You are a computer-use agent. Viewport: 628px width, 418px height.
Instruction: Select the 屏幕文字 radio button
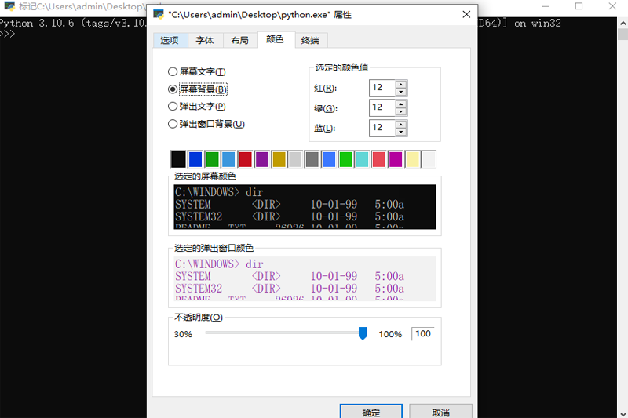(173, 71)
